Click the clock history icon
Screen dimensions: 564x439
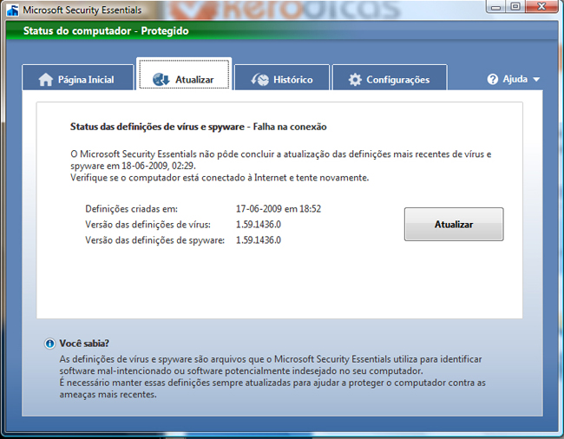(259, 80)
